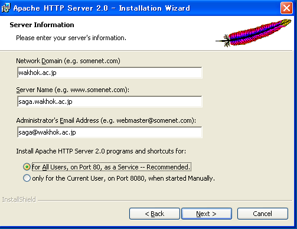Click the 'Please enter your server's information.' text

(x=71, y=38)
